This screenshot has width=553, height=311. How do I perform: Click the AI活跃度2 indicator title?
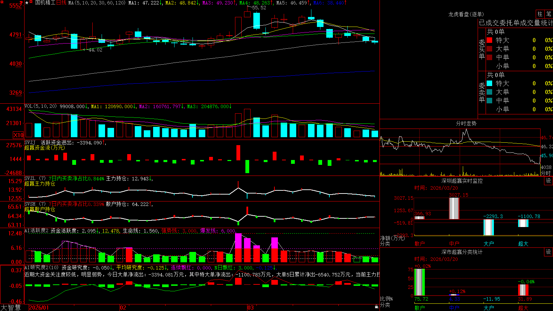37,230
